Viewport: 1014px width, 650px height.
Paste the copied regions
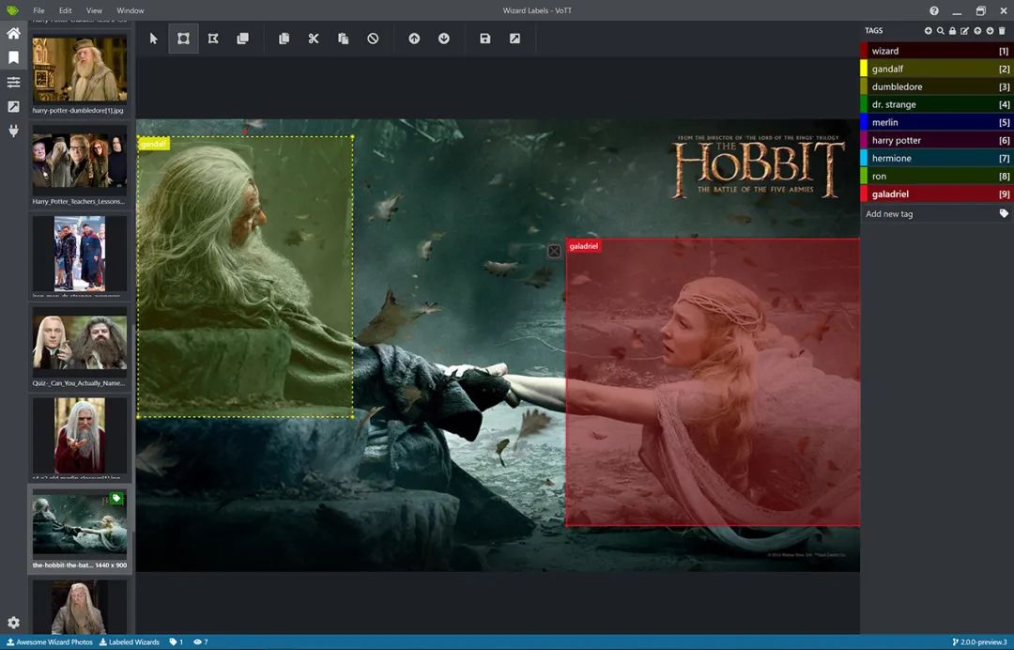tap(344, 39)
